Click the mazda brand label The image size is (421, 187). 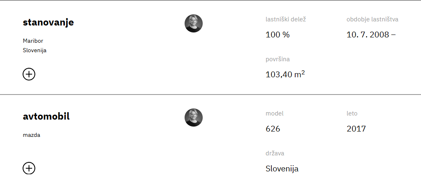click(31, 135)
